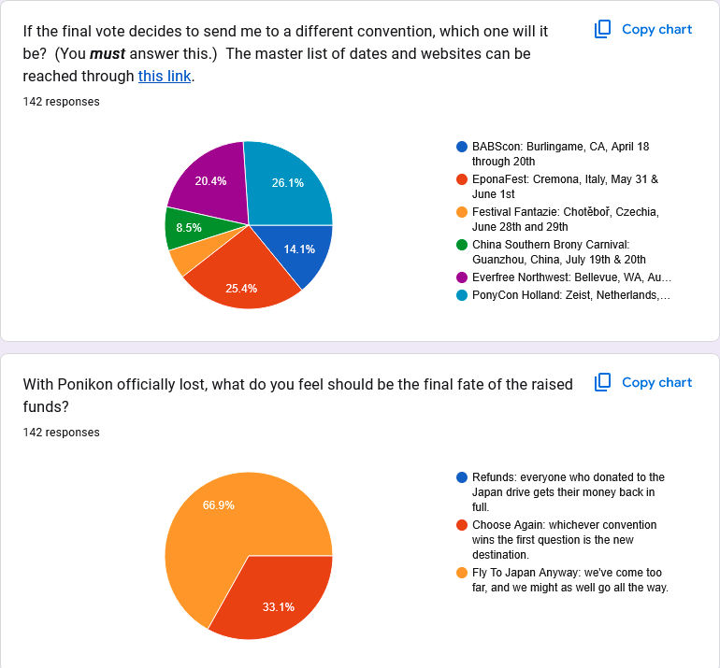Click the purple Everfree Northwest legend dot

click(x=462, y=277)
